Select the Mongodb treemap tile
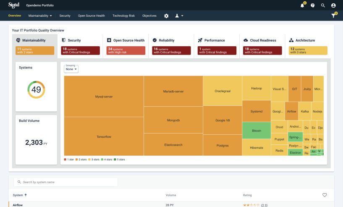 click(173, 120)
